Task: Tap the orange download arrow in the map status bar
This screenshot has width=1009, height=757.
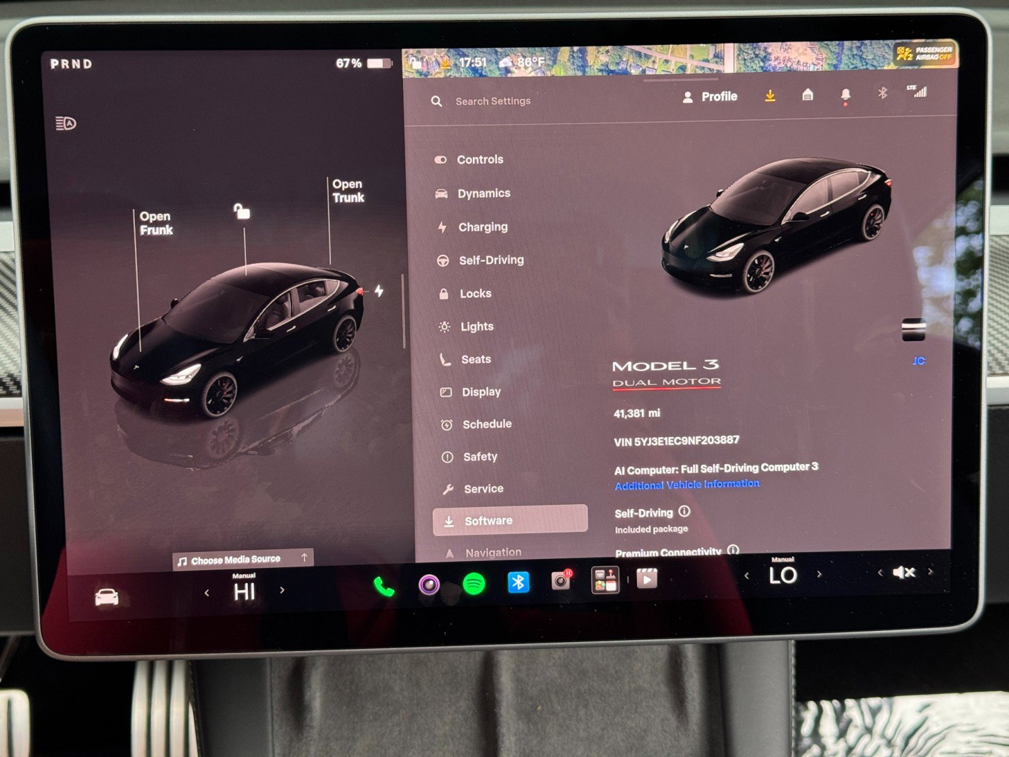Action: click(x=446, y=62)
